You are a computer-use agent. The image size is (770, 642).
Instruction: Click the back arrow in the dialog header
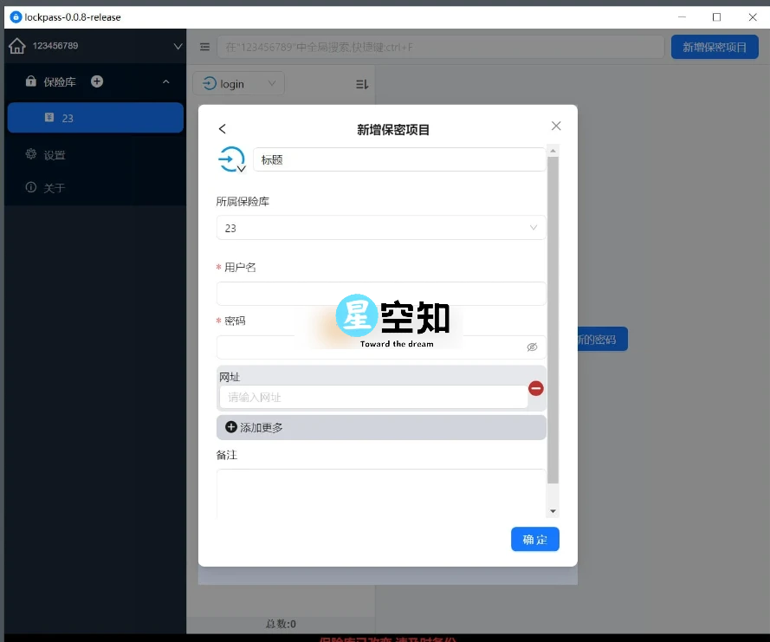click(x=223, y=128)
